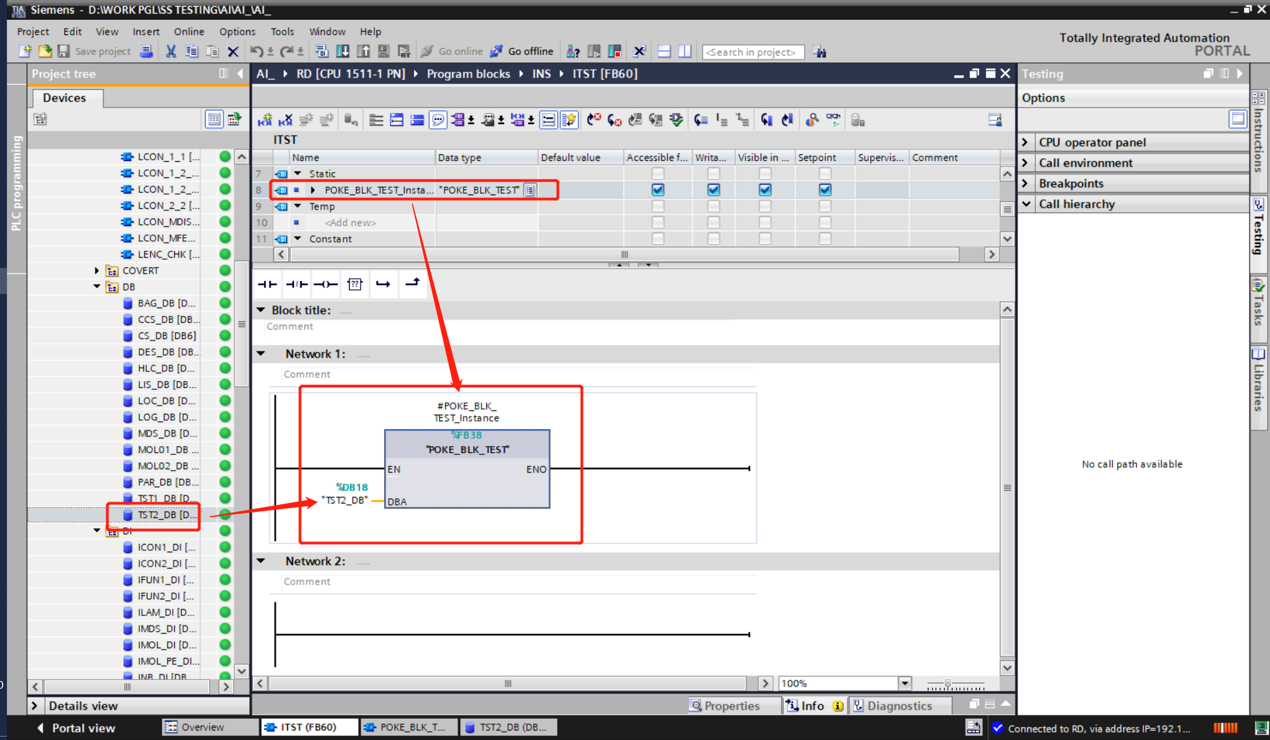Click the Accessible checkbox in Static row
Image resolution: width=1270 pixels, height=740 pixels.
click(x=658, y=173)
